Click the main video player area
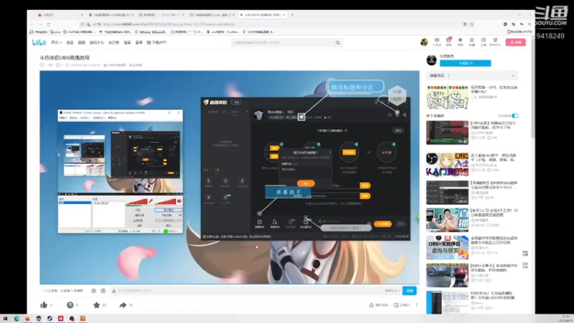This screenshot has height=323, width=574. [230, 177]
